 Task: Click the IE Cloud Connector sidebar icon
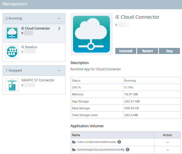click(12, 33)
